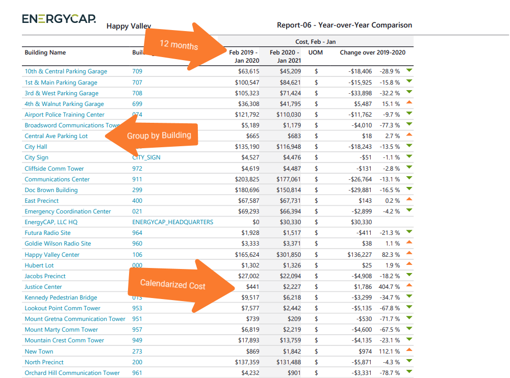Click ENERGYCAP_HEADQUARTERS building code
The width and height of the screenshot is (510, 378).
tap(173, 222)
